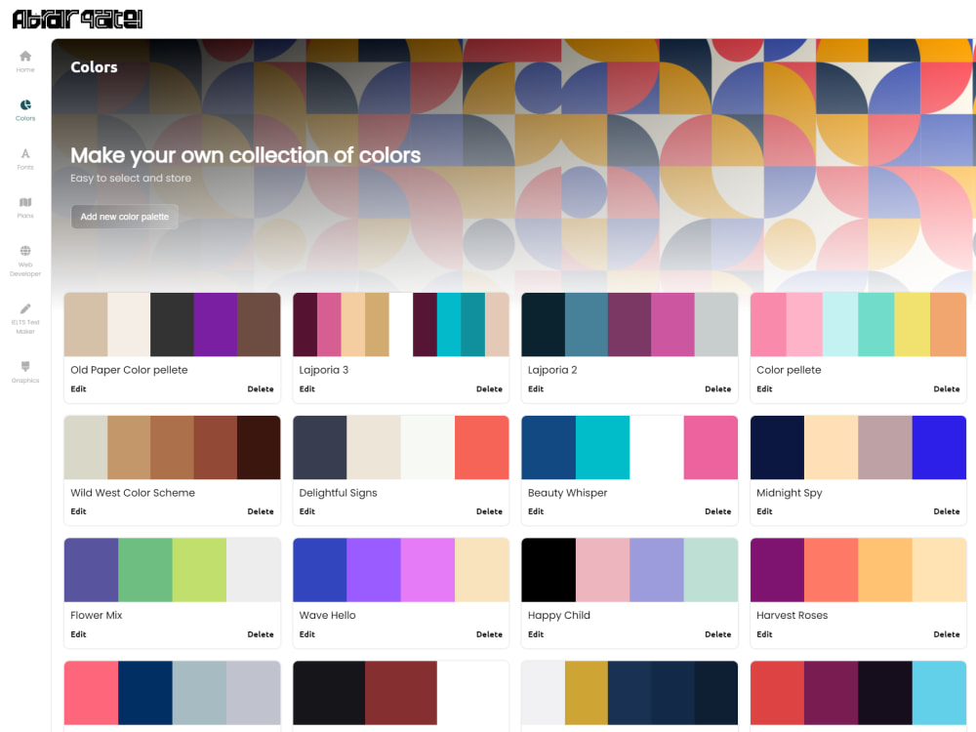This screenshot has width=976, height=732.
Task: Open the Fonts letter A icon
Action: [x=25, y=154]
